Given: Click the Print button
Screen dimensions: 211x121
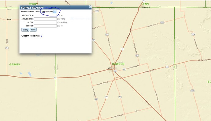Looking at the screenshot, I should 33,30.
